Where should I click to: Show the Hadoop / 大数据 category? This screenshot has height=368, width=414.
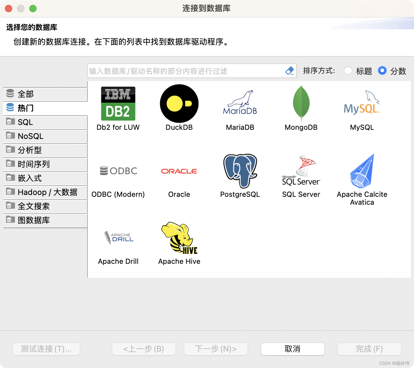click(x=45, y=192)
